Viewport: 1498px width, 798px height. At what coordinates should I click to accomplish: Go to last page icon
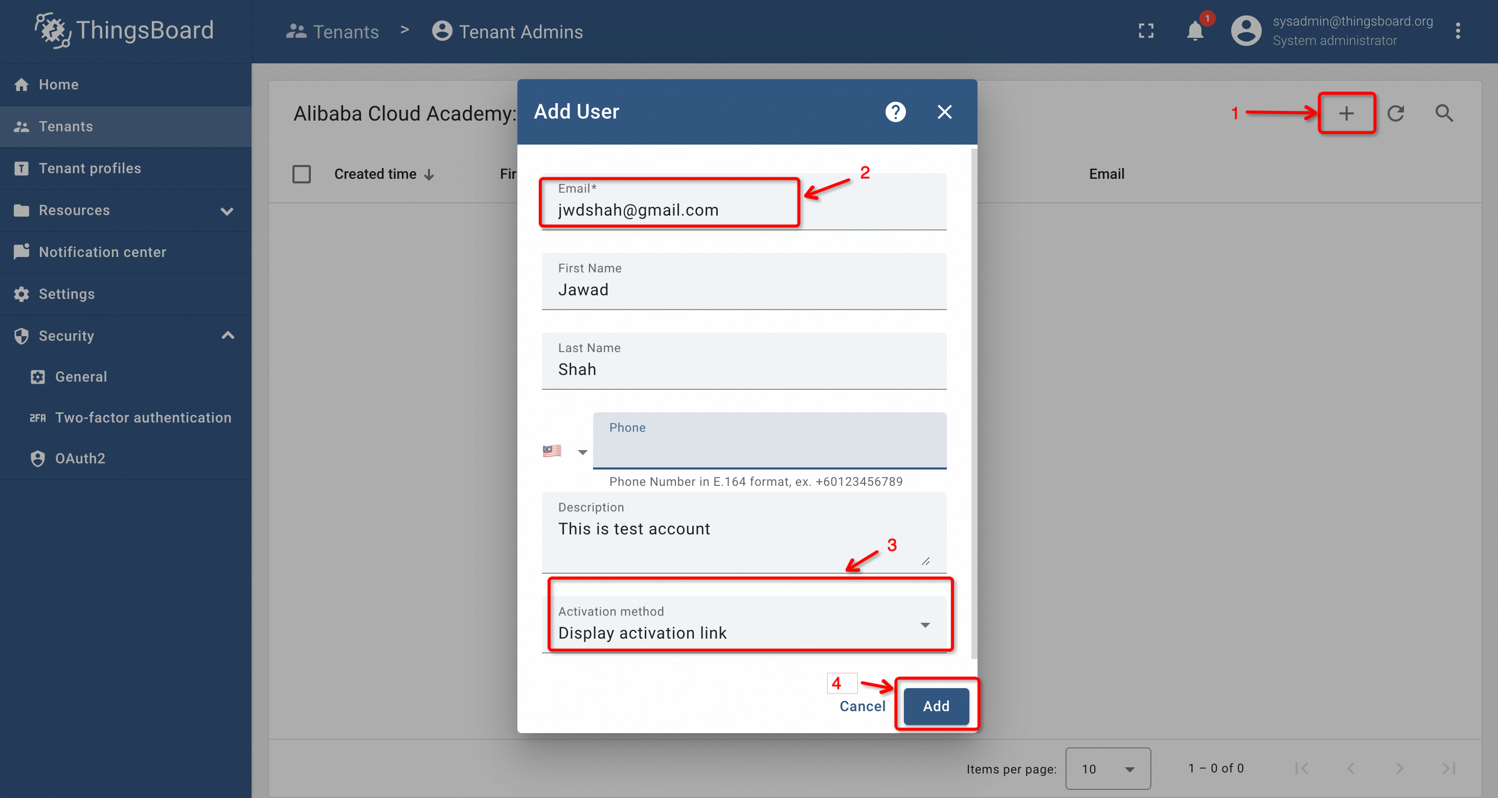coord(1448,768)
